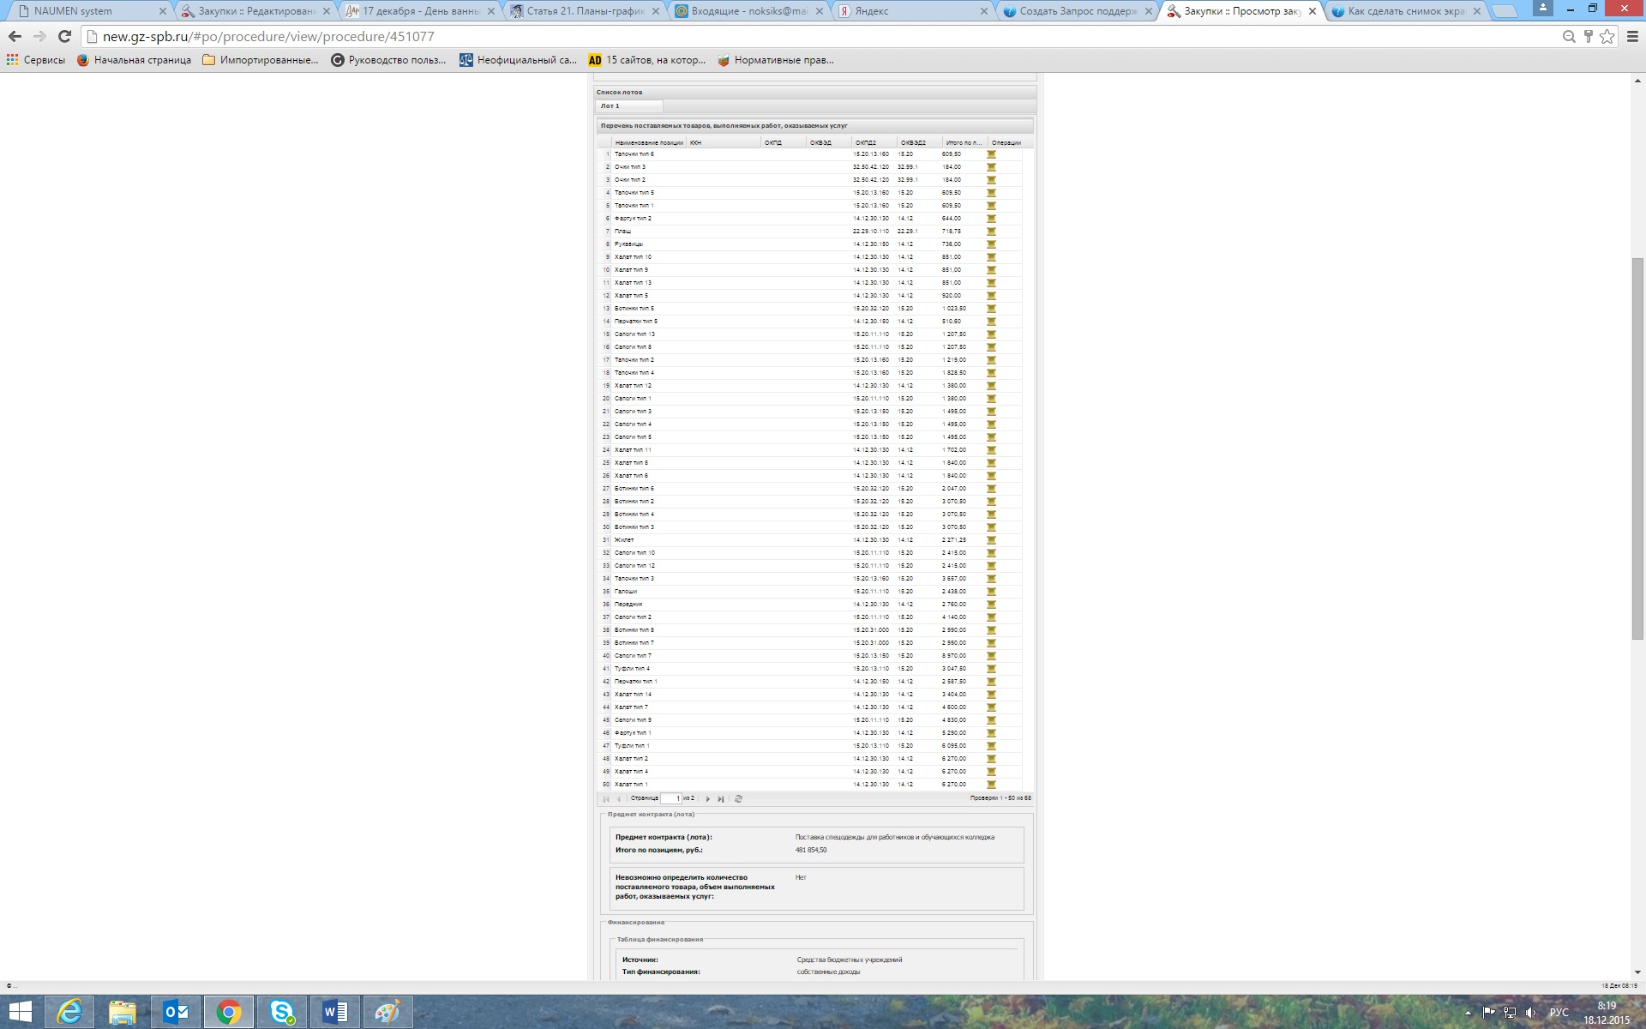Open operations icon for Галоши row
The image size is (1646, 1029).
point(991,592)
